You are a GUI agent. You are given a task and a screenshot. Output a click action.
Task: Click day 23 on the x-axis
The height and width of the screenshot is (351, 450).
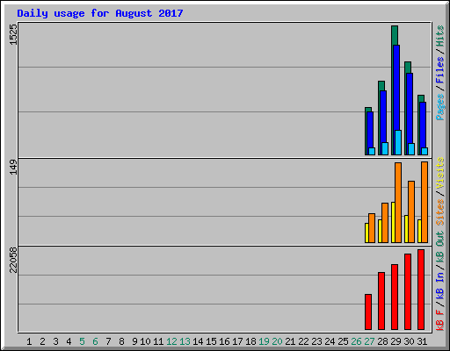tap(316, 341)
